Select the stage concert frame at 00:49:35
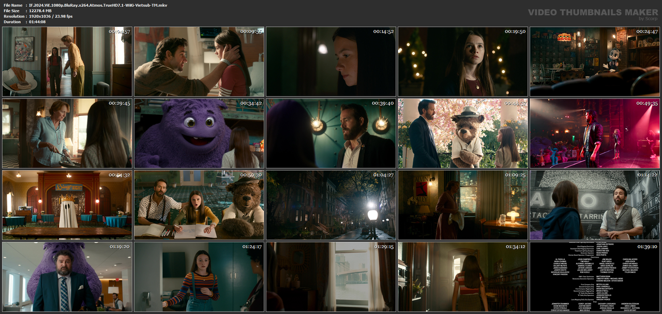Screen dimensions: 662x314 [x=595, y=133]
